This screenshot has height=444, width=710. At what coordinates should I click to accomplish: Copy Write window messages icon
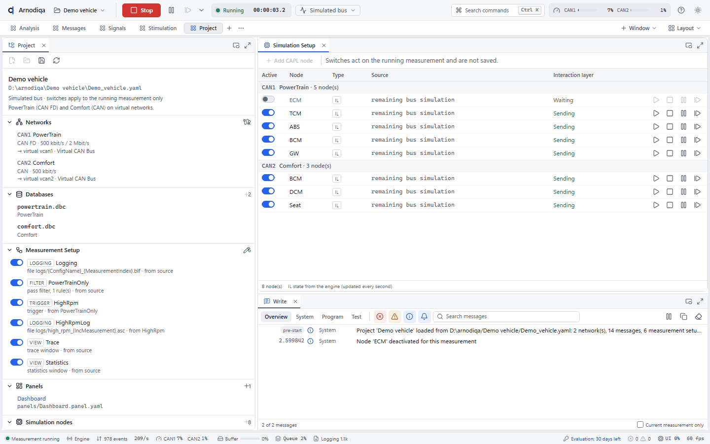pos(683,317)
